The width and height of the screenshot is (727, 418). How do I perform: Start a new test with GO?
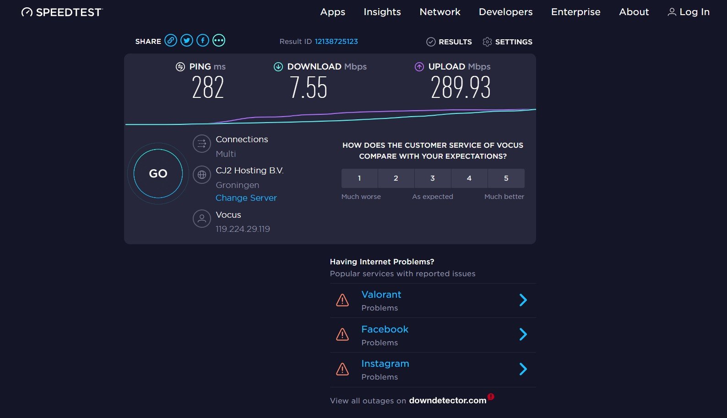158,174
